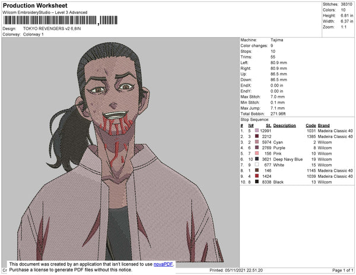This screenshot has width=356, height=275.
Task: Select the Min Stitch value 0.1 mm
Action: 278,103
